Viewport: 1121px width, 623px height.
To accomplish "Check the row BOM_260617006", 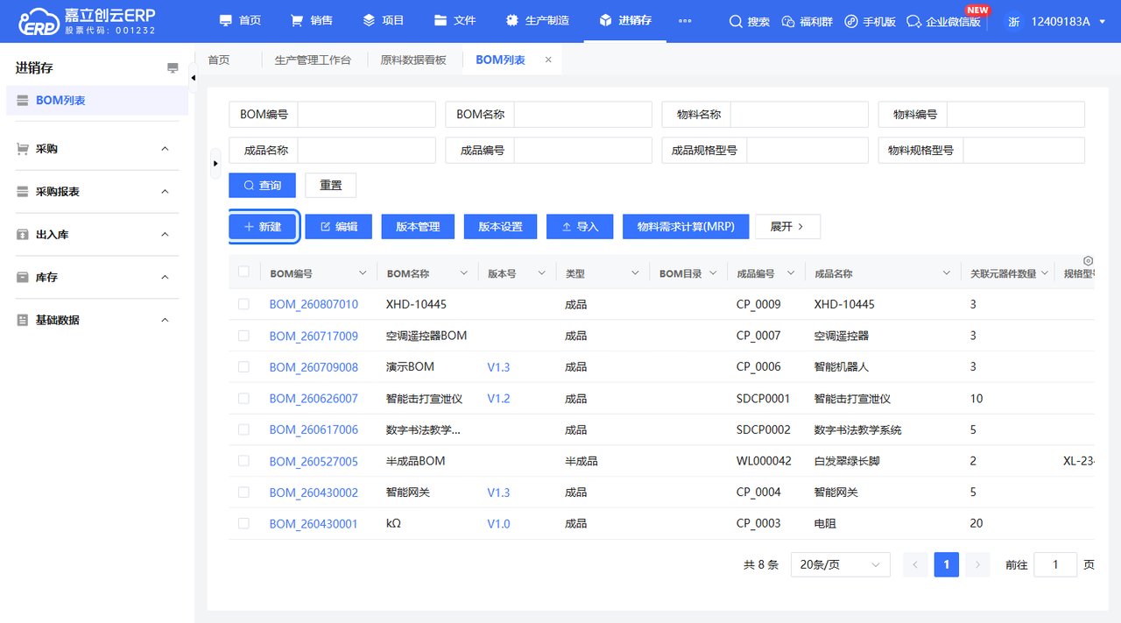I will point(243,429).
